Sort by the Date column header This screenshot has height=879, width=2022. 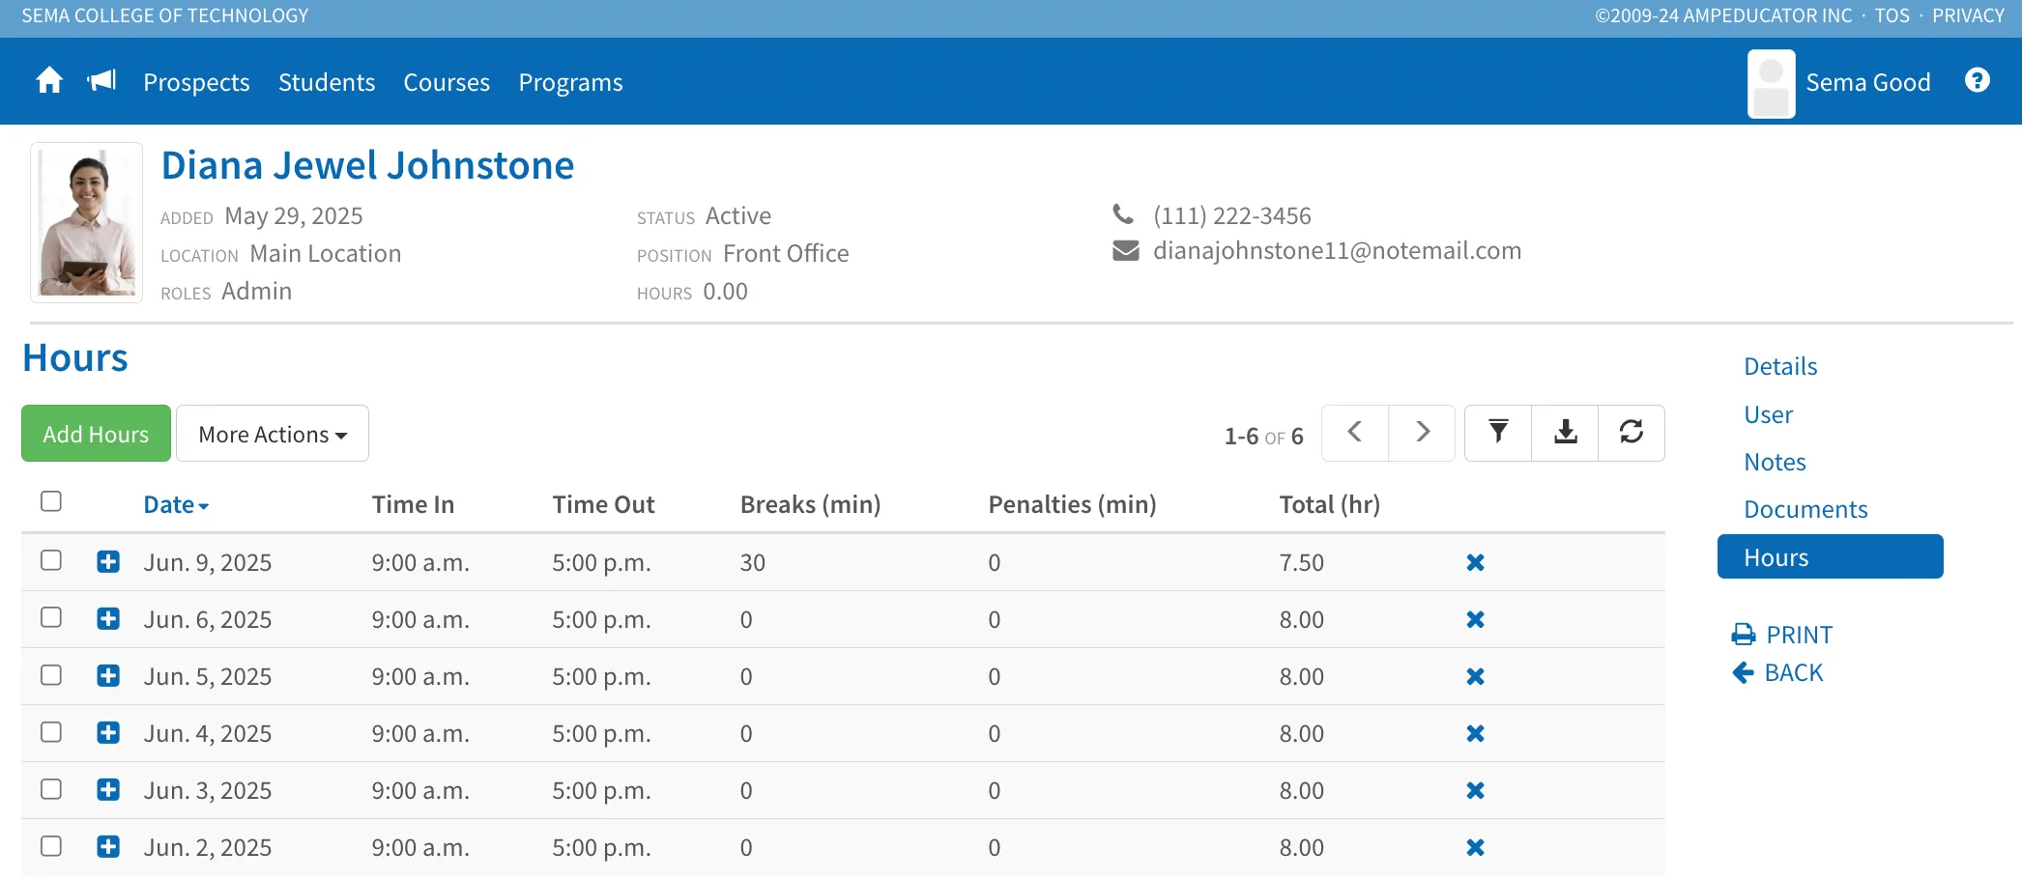point(176,504)
